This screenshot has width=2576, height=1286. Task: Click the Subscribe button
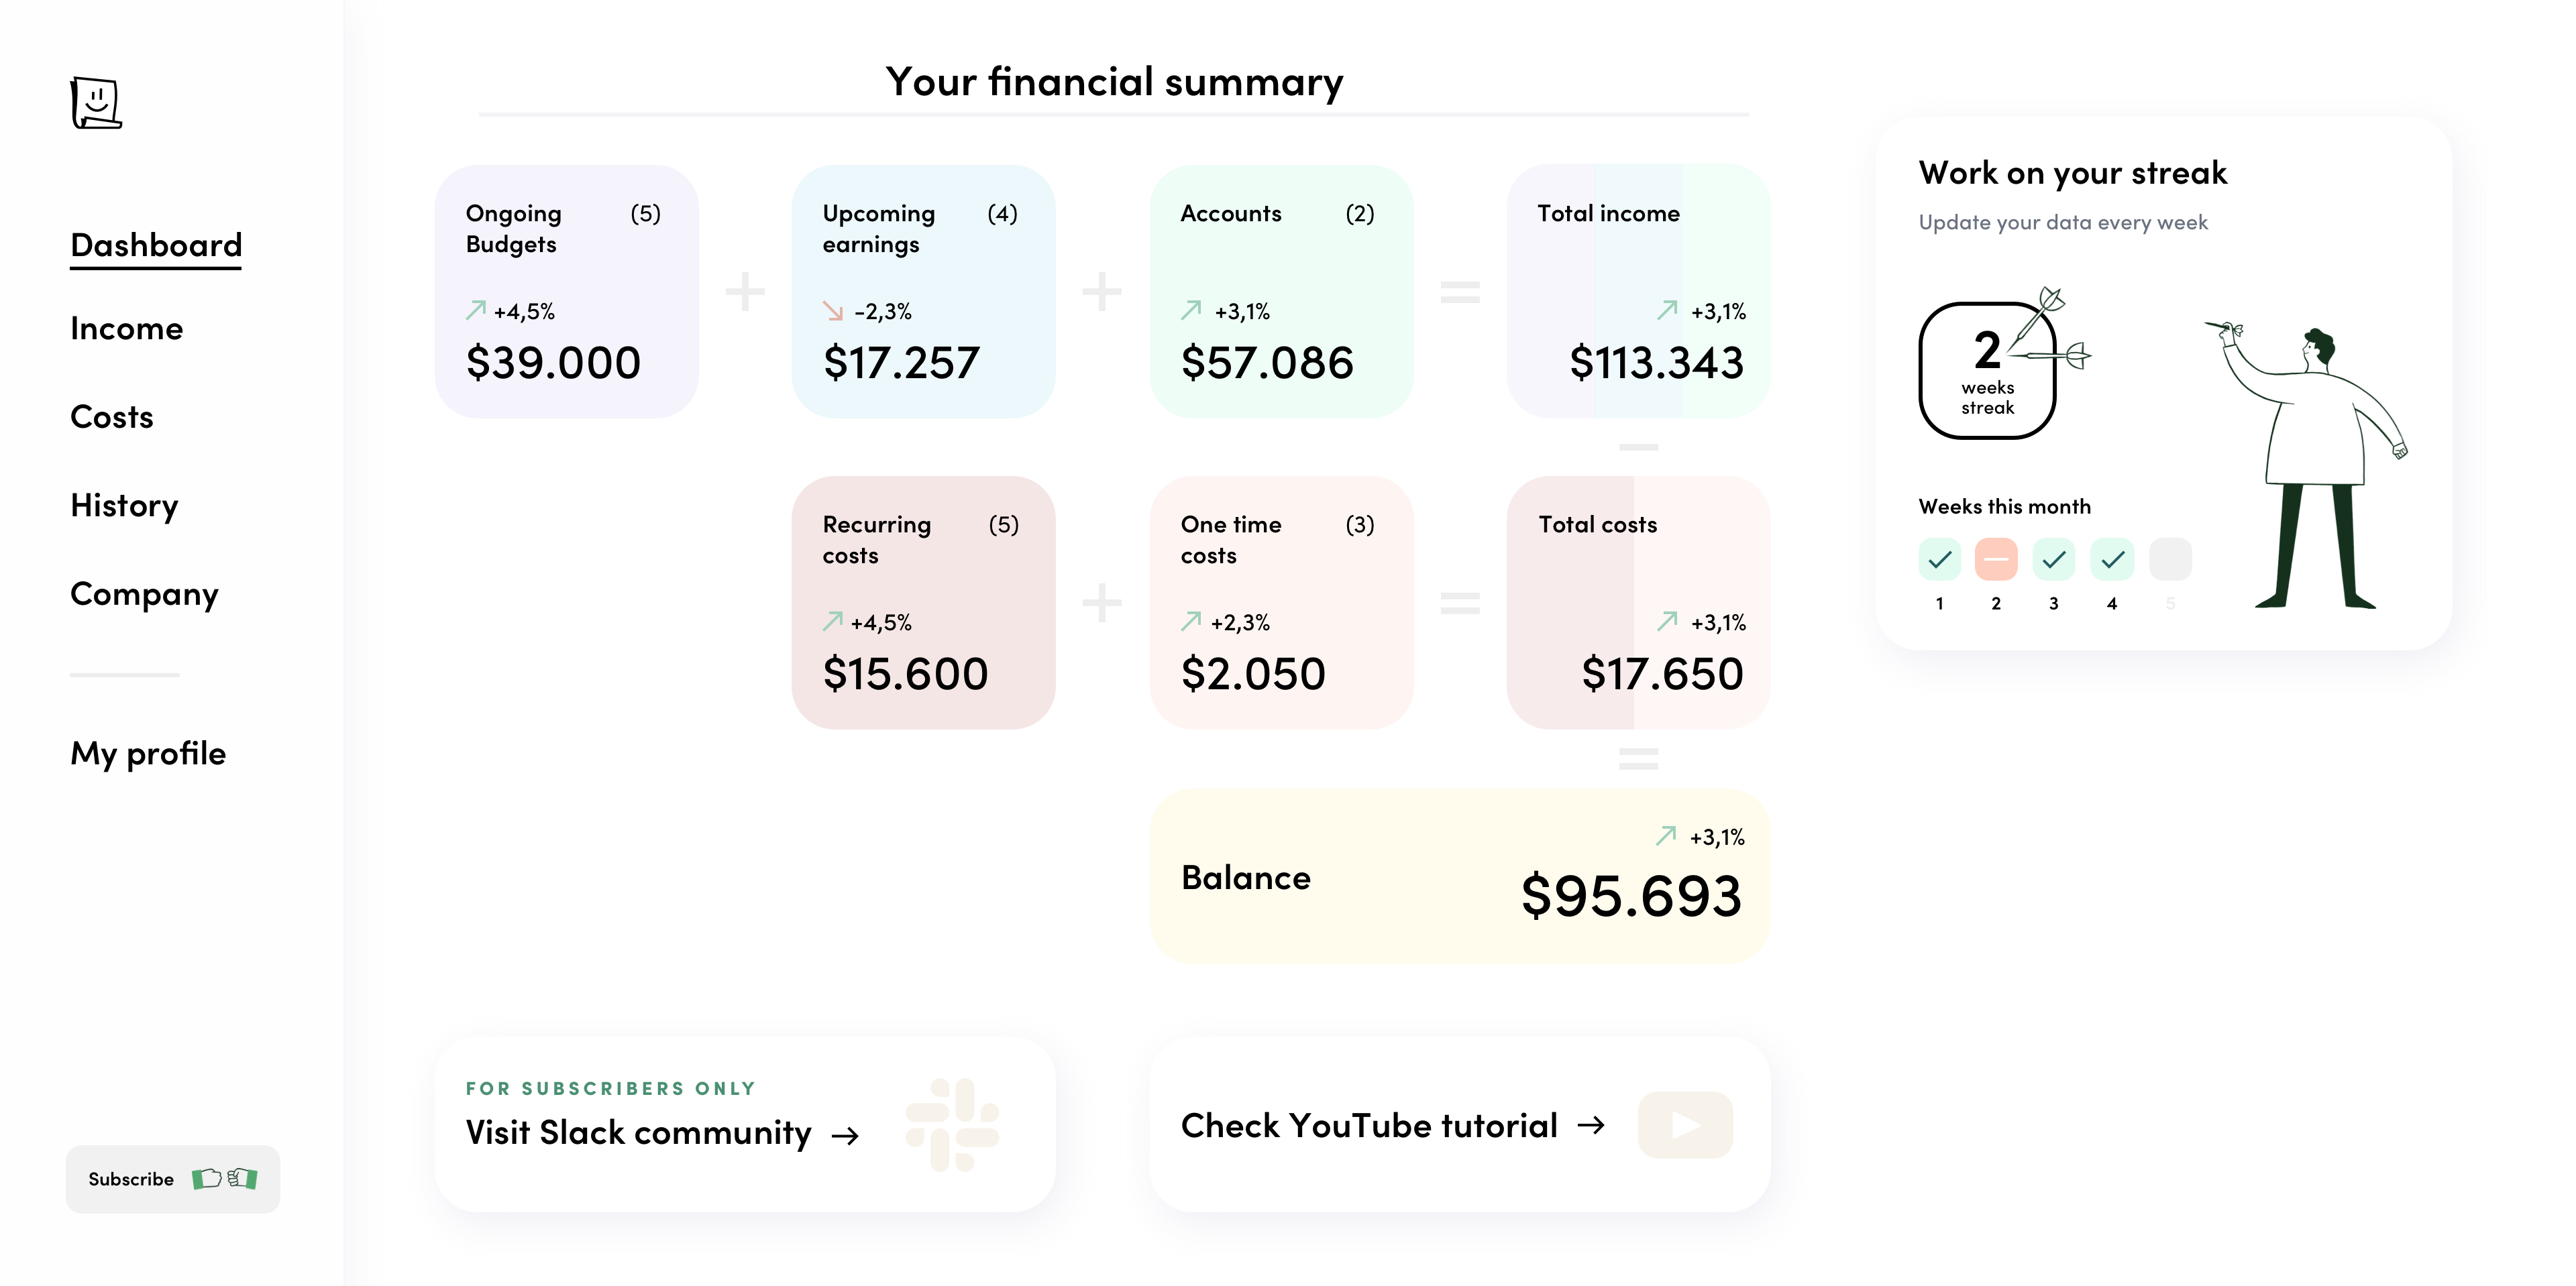pos(173,1179)
